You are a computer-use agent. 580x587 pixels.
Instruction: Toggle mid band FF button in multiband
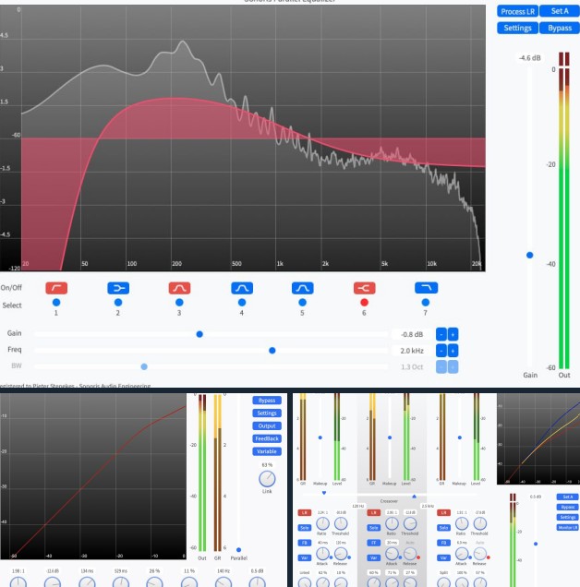(373, 543)
